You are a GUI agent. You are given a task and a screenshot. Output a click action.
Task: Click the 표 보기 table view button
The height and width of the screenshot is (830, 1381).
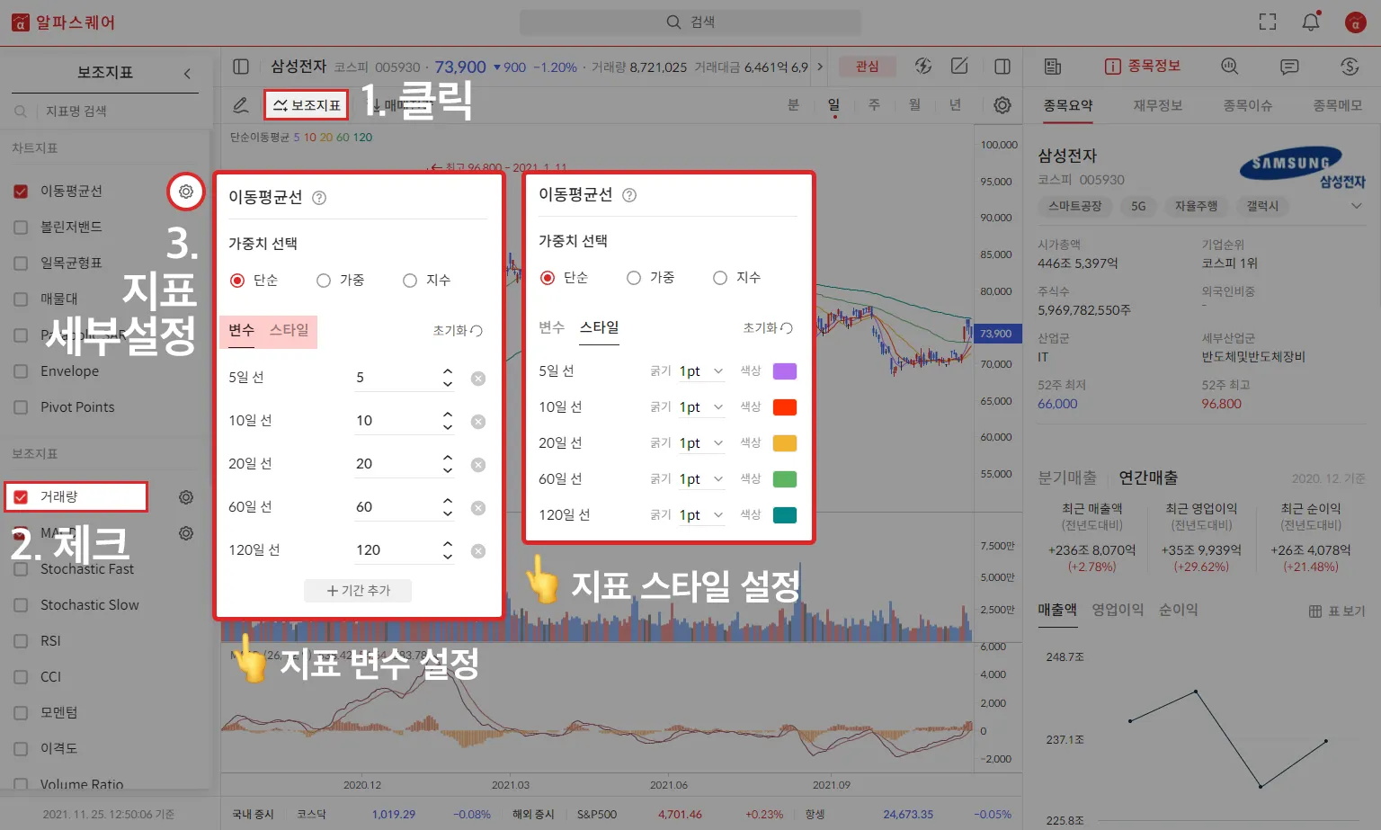(1337, 611)
